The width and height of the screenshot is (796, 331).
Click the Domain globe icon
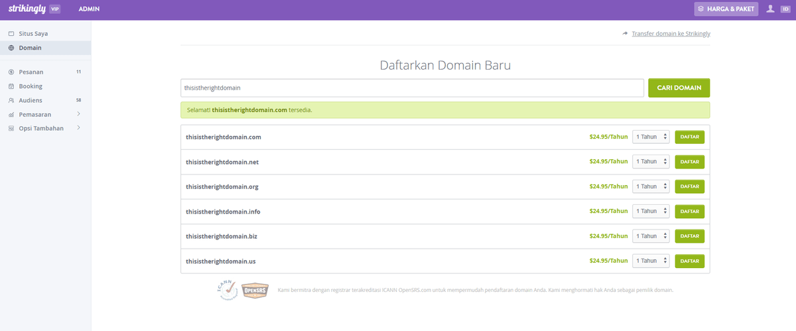(x=11, y=48)
